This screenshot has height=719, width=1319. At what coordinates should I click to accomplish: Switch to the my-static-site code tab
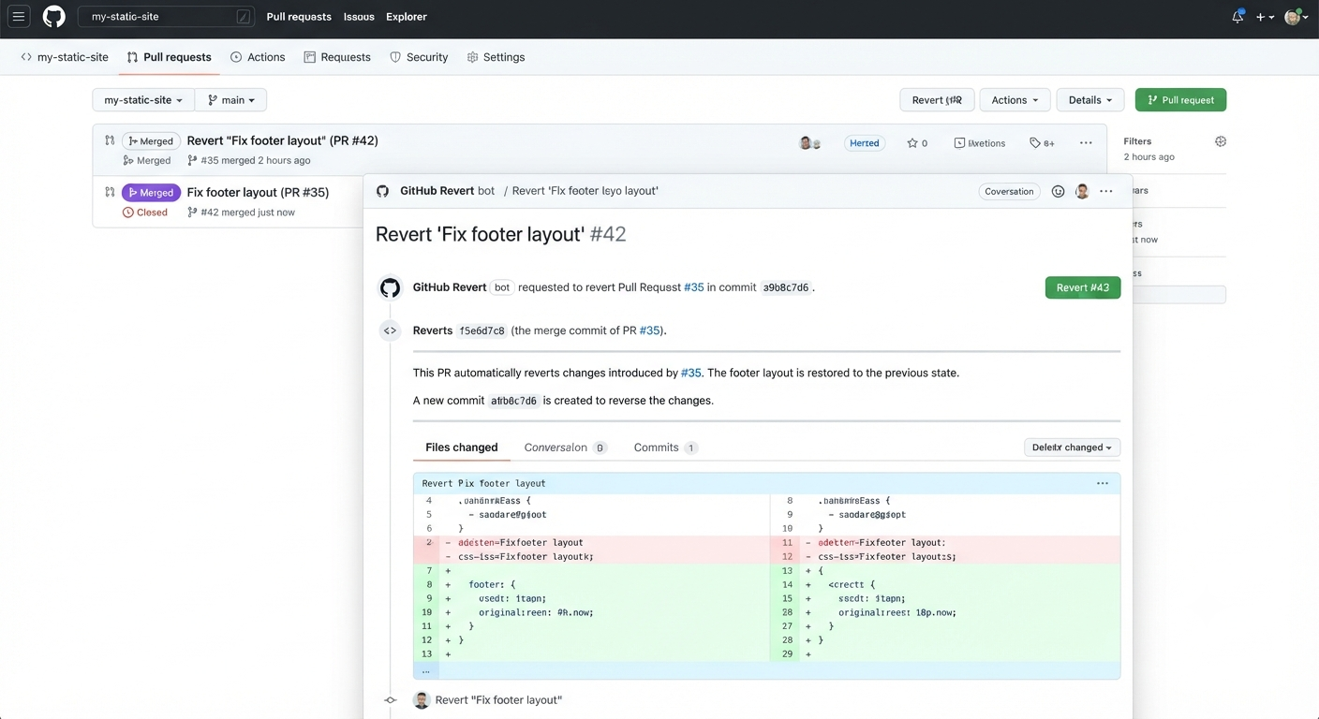(x=65, y=57)
